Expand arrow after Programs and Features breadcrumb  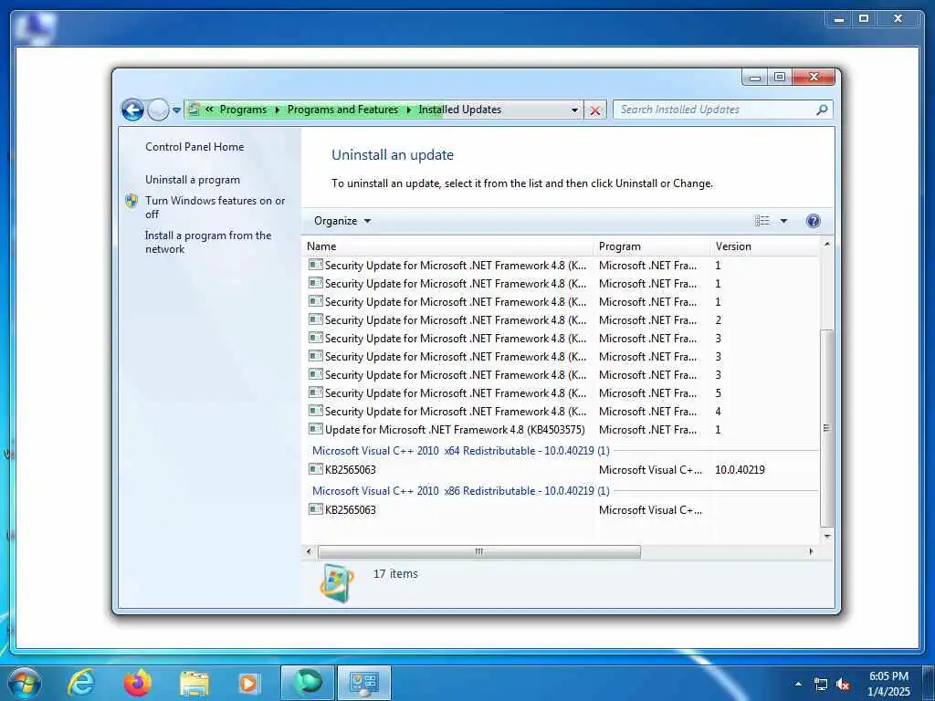pyautogui.click(x=408, y=110)
